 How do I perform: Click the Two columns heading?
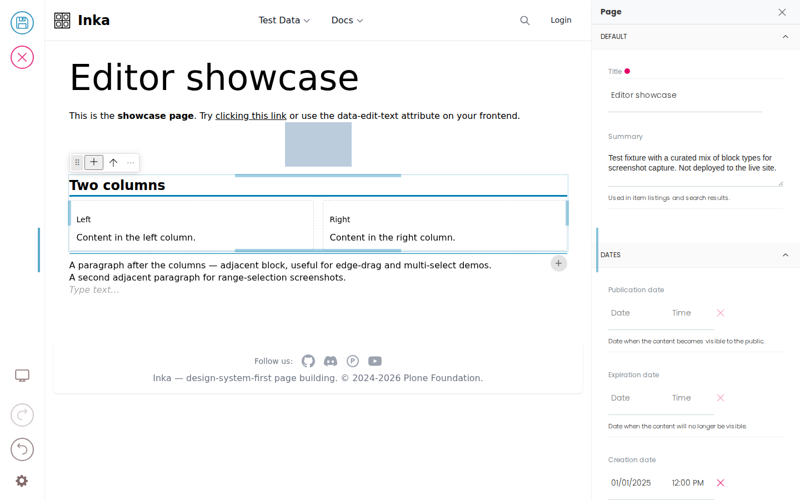pos(117,185)
